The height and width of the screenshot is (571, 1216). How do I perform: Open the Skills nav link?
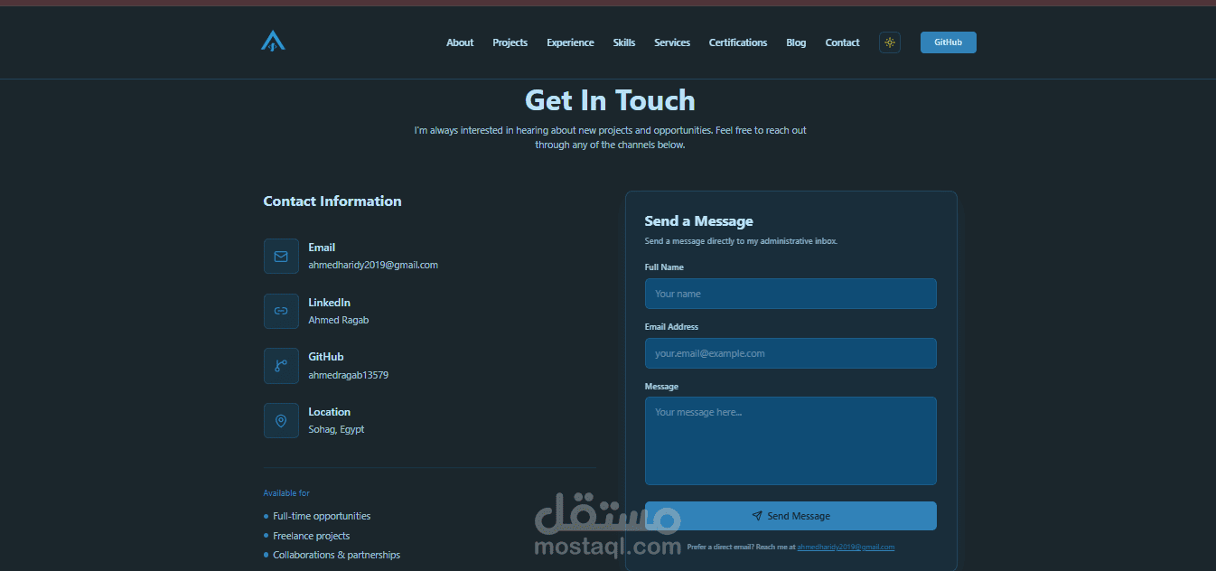(624, 42)
